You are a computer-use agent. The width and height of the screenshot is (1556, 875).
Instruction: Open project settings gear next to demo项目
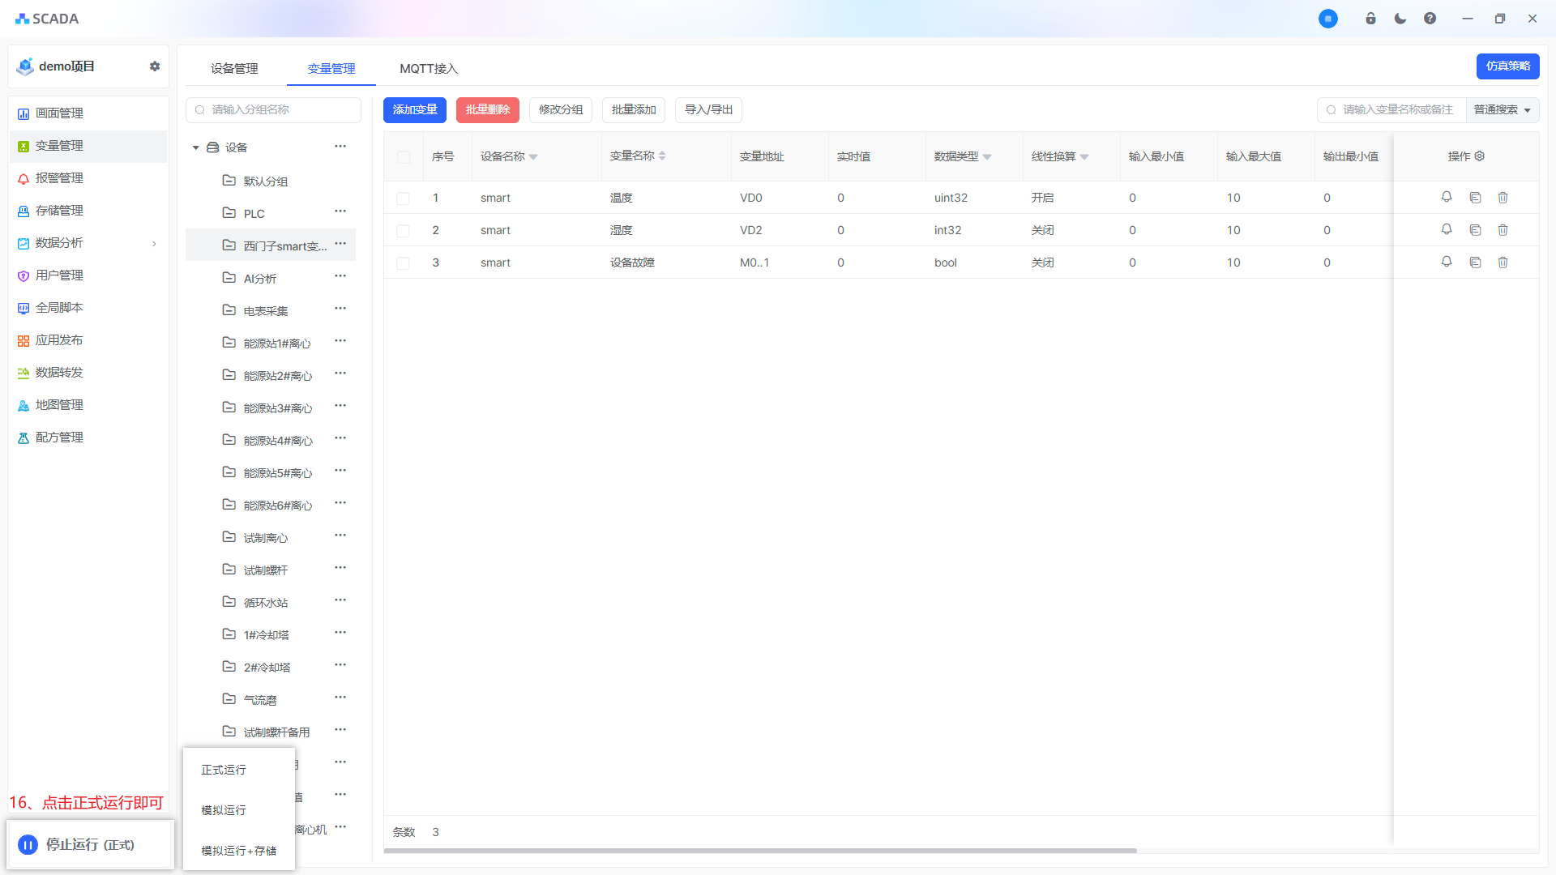[155, 66]
